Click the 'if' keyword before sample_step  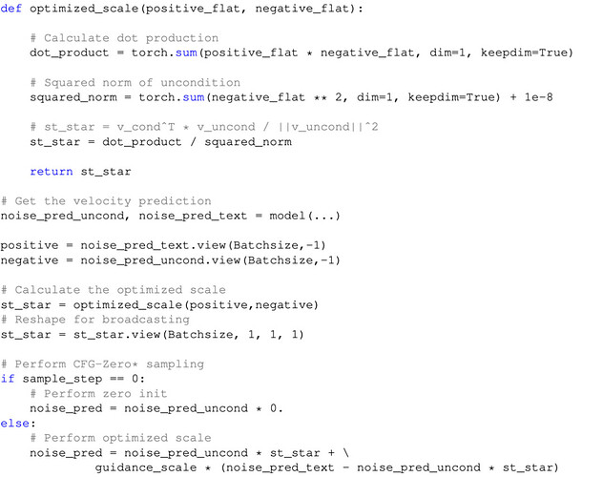click(8, 379)
